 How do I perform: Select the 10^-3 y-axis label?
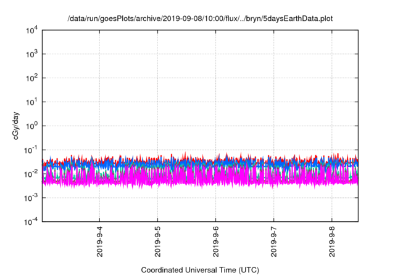tap(31, 198)
